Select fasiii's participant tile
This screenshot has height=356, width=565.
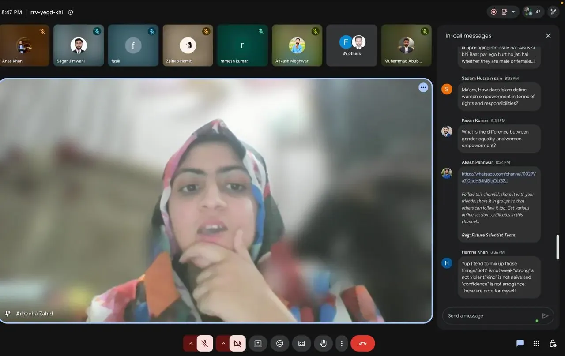pos(133,45)
